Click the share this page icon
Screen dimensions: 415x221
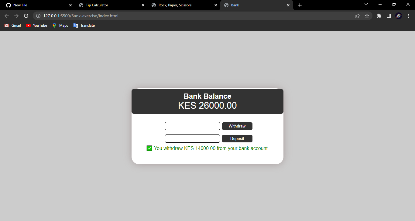(357, 16)
